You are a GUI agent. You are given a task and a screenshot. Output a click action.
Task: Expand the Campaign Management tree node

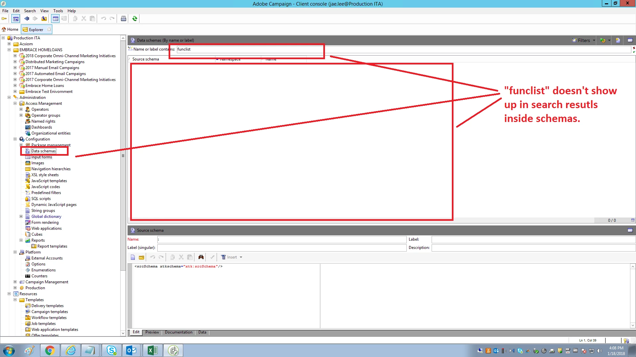(x=15, y=282)
